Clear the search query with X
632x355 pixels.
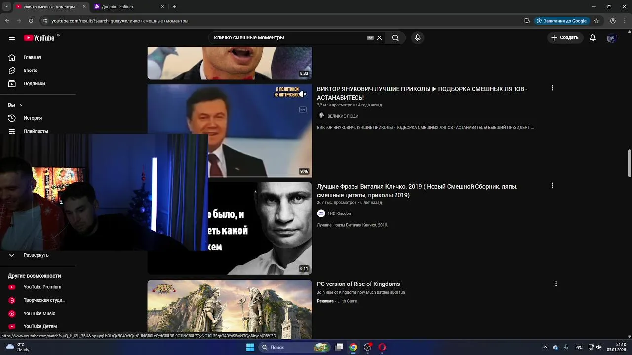pyautogui.click(x=380, y=38)
